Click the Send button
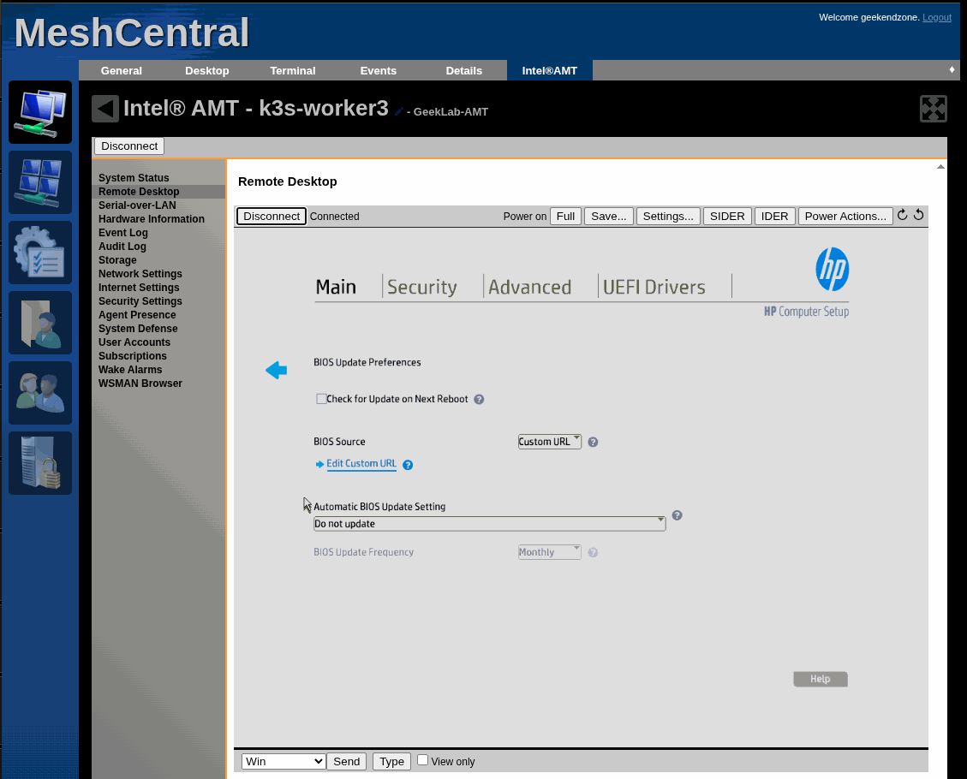Screen dimensions: 967x779 pyautogui.click(x=347, y=761)
